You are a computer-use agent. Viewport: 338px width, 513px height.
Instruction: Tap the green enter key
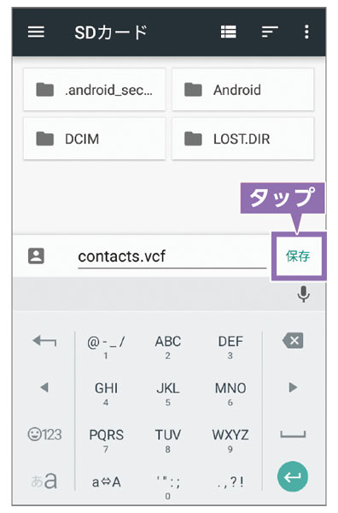click(x=292, y=477)
